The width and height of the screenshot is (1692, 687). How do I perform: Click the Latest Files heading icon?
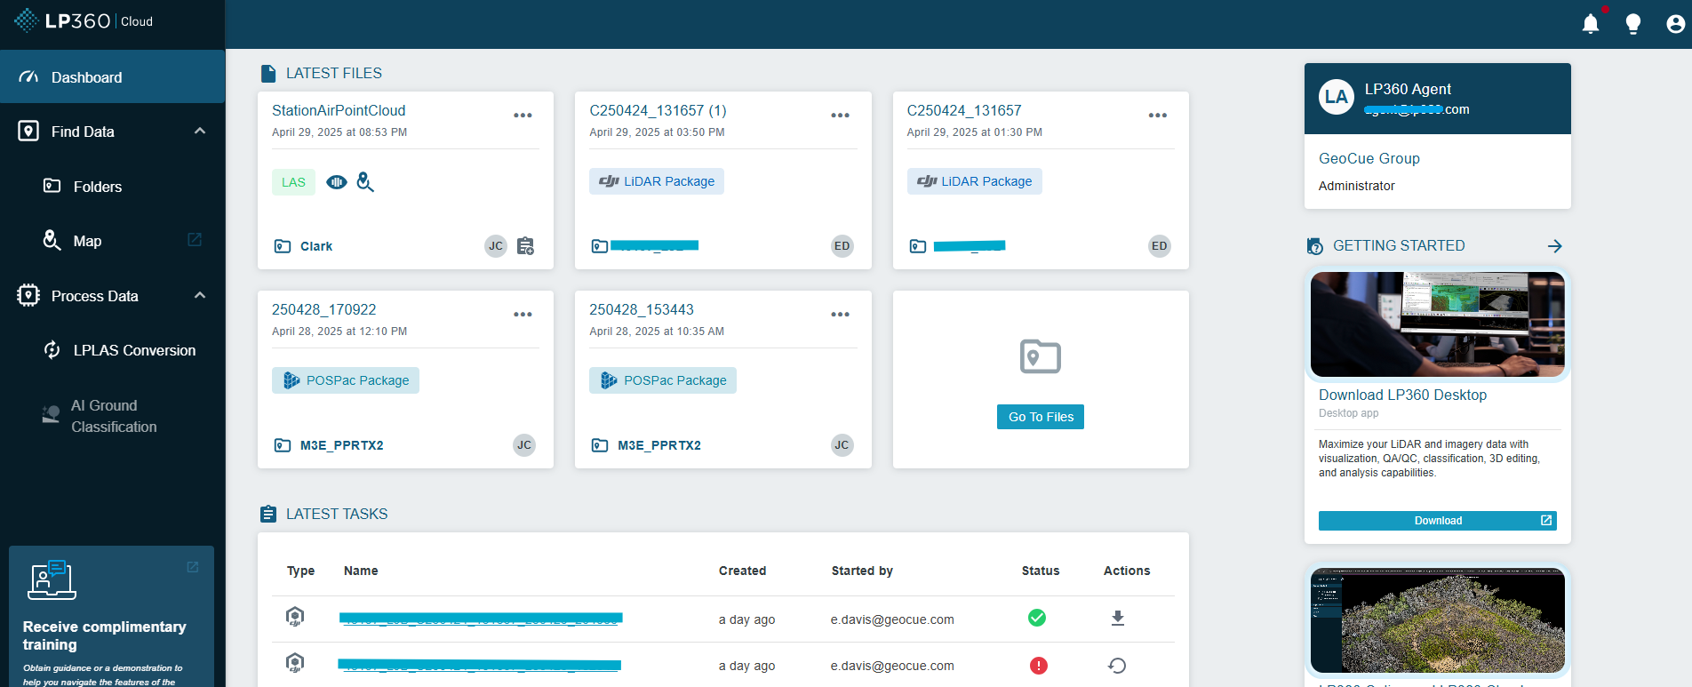268,74
